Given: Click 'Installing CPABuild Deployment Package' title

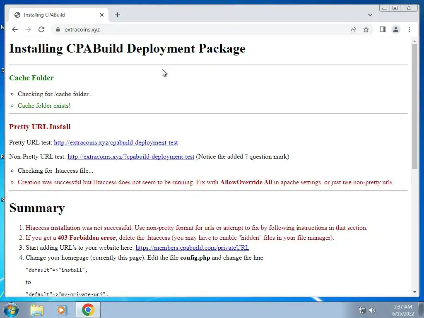Looking at the screenshot, I should [128, 49].
